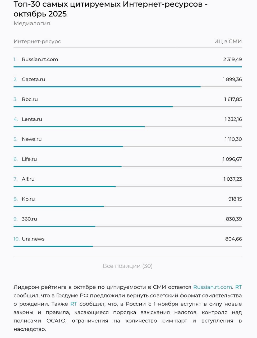
Task: Click the "ИЦ в СМИ" column header
Action: [228, 41]
